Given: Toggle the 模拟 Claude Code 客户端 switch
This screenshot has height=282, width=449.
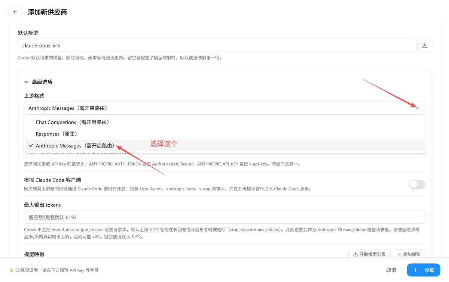Looking at the screenshot, I should tap(417, 184).
